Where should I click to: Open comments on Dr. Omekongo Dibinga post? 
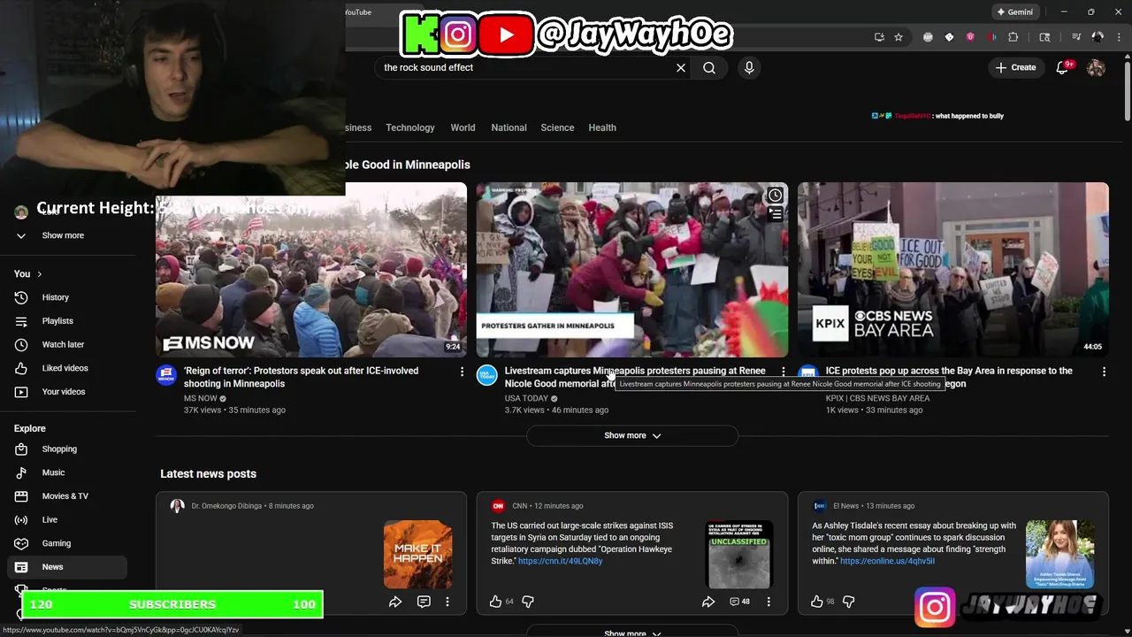pyautogui.click(x=424, y=602)
